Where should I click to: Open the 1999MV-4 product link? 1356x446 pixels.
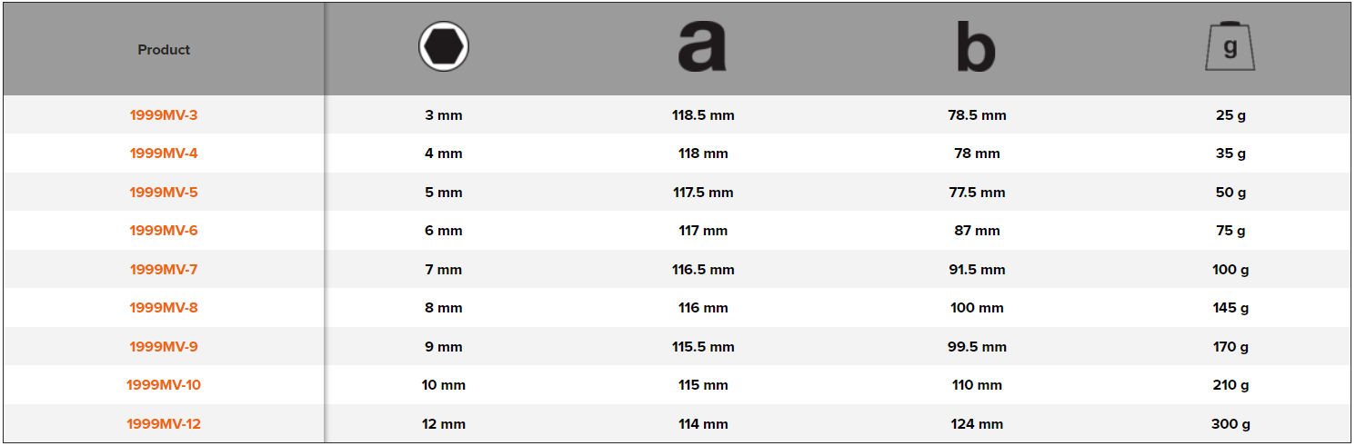click(164, 154)
